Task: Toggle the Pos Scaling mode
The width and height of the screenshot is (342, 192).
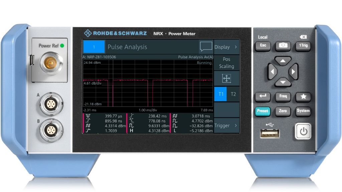Action: click(226, 63)
